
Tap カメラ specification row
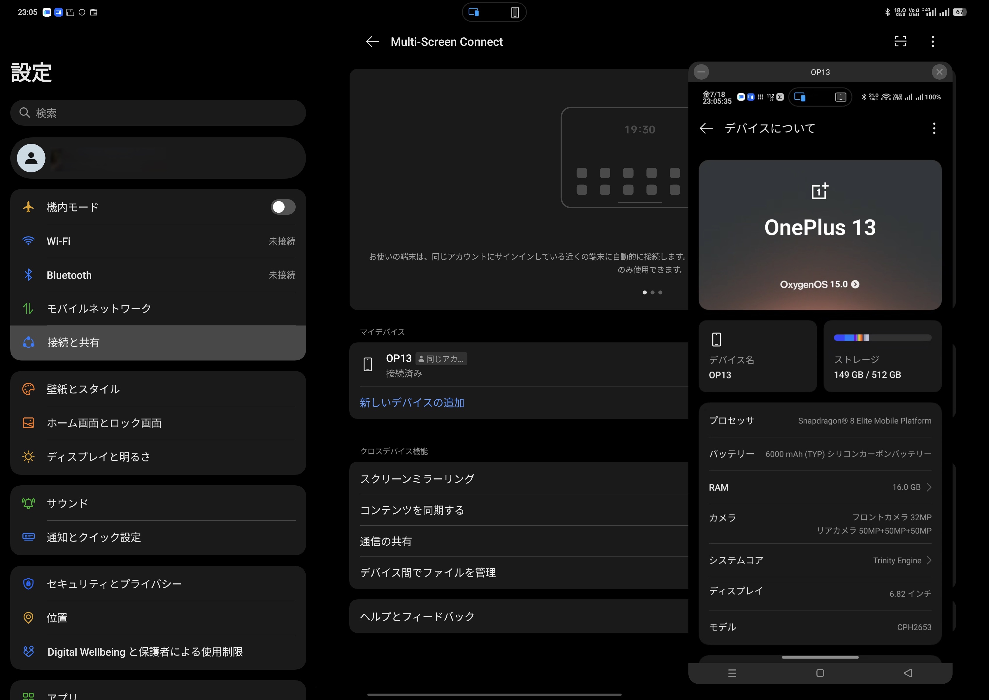tap(820, 524)
